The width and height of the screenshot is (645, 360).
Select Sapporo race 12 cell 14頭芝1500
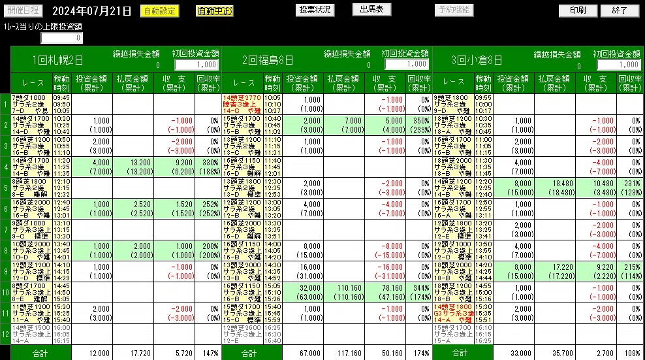32,335
